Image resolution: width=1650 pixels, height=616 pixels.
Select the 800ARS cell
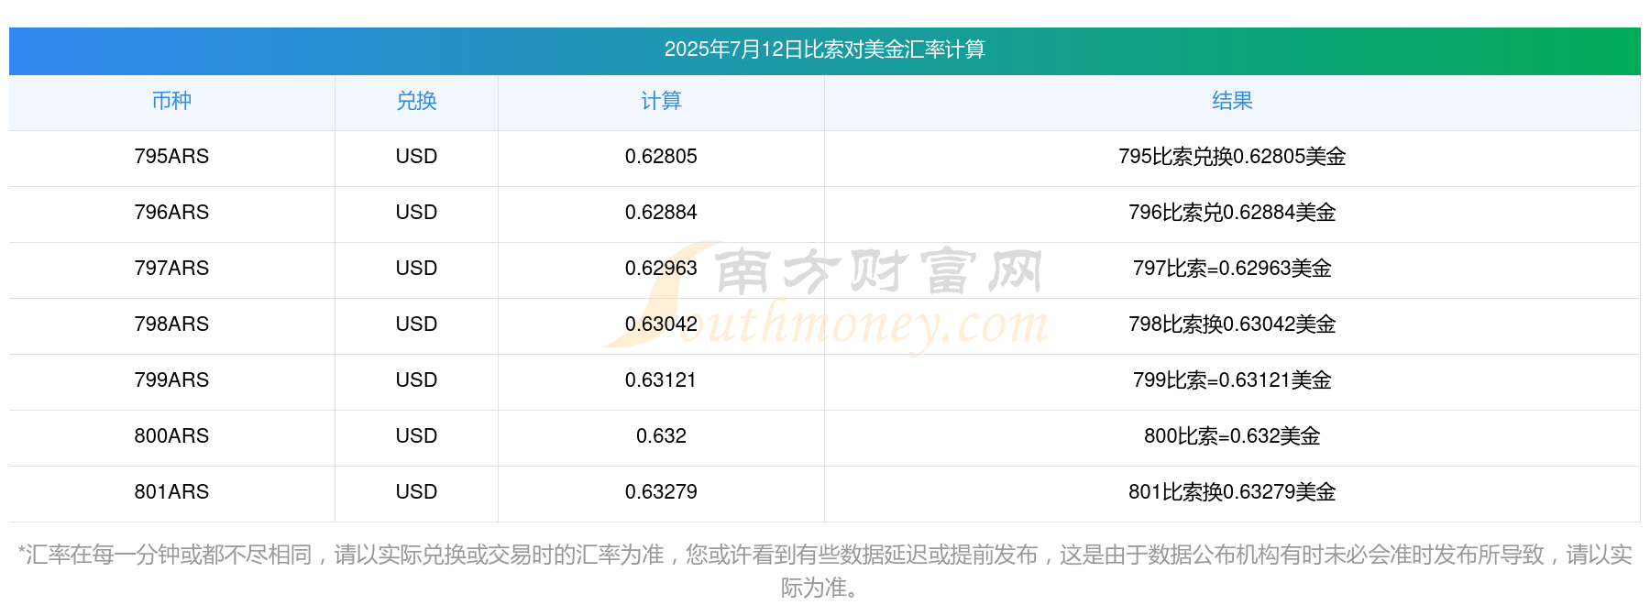click(171, 436)
